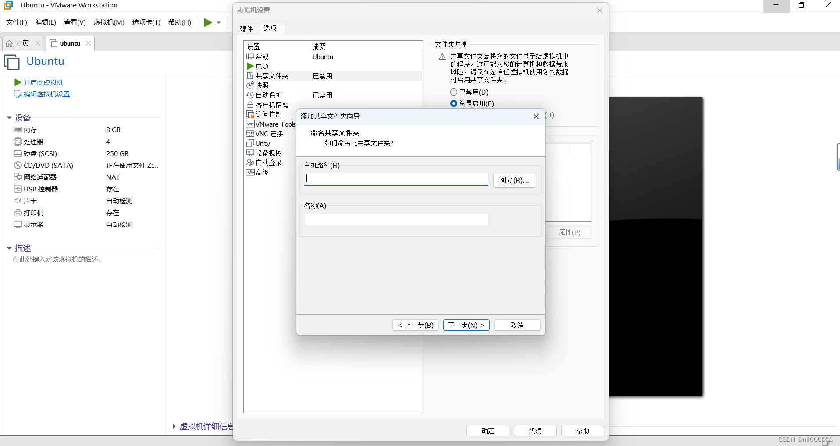Collapse the 设备 section

coord(9,117)
